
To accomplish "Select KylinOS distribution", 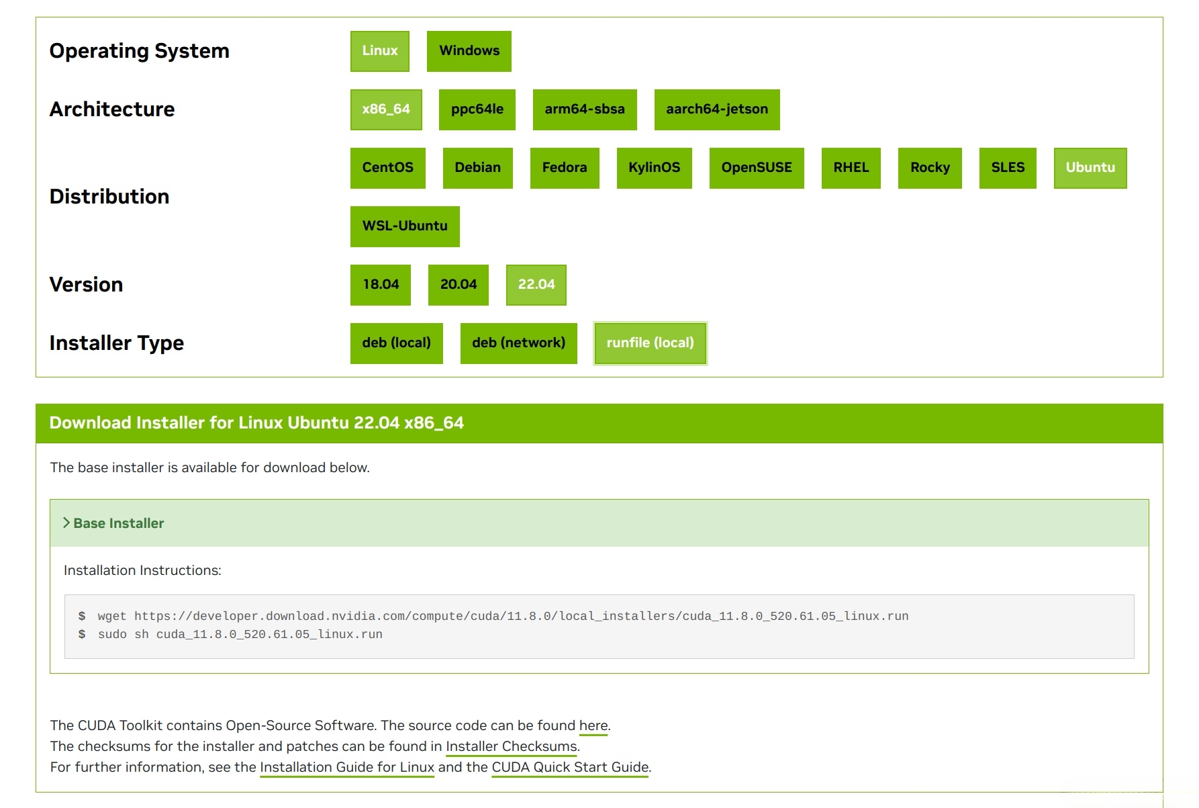I will coord(654,168).
